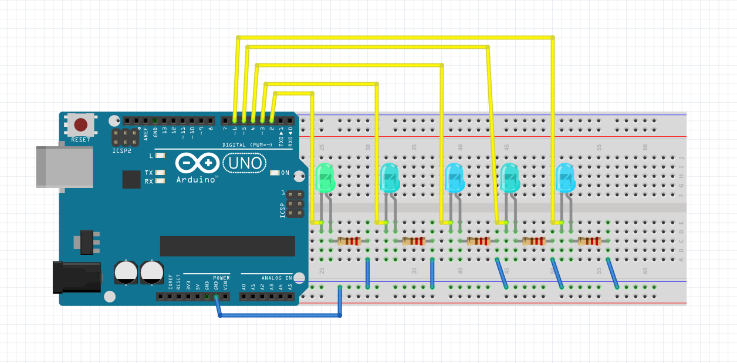
Task: Select the USB connector on the Arduino
Action: coord(65,167)
